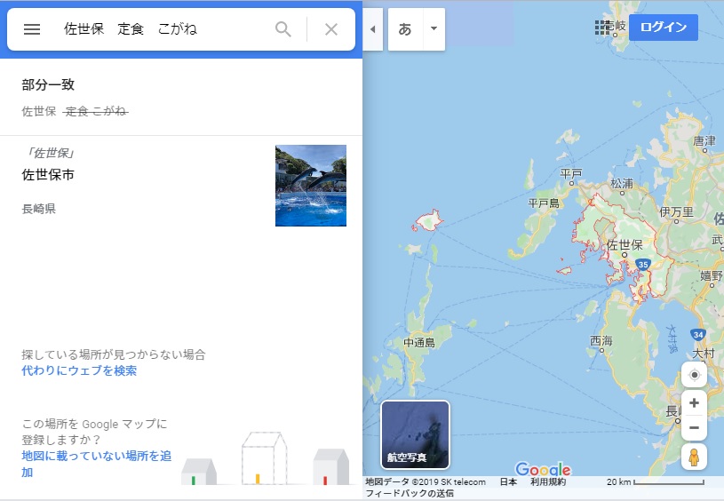Click the 日本 footer link
Screen dimensions: 724x501
click(x=508, y=481)
